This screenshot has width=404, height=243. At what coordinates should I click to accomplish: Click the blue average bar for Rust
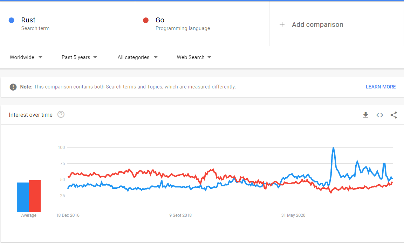point(23,198)
